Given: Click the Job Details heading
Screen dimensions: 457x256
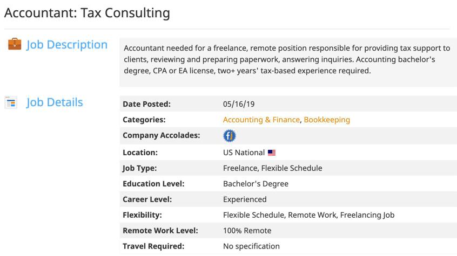Looking at the screenshot, I should click(55, 102).
